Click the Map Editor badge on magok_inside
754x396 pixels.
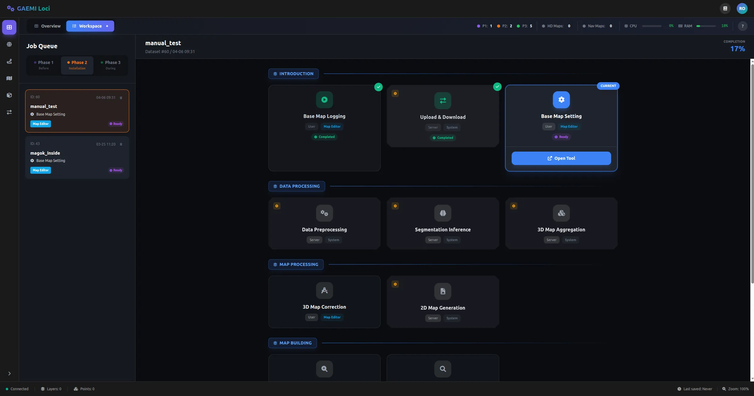tap(41, 170)
